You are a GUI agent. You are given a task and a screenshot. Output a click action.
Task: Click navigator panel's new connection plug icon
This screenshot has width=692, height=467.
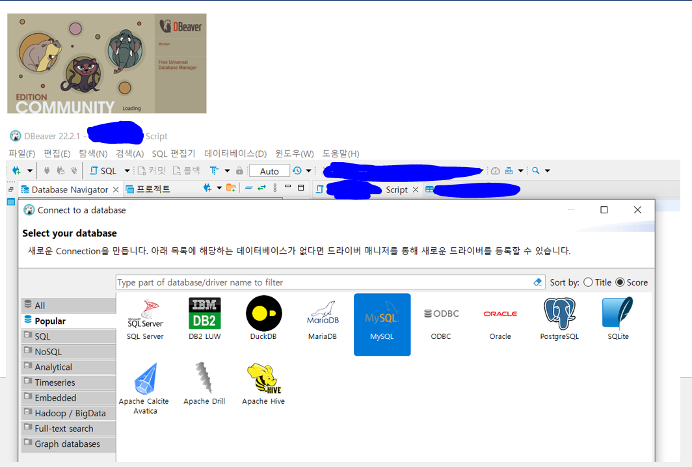point(207,188)
